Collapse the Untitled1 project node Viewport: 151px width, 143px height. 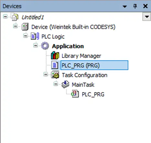click(x=5, y=17)
